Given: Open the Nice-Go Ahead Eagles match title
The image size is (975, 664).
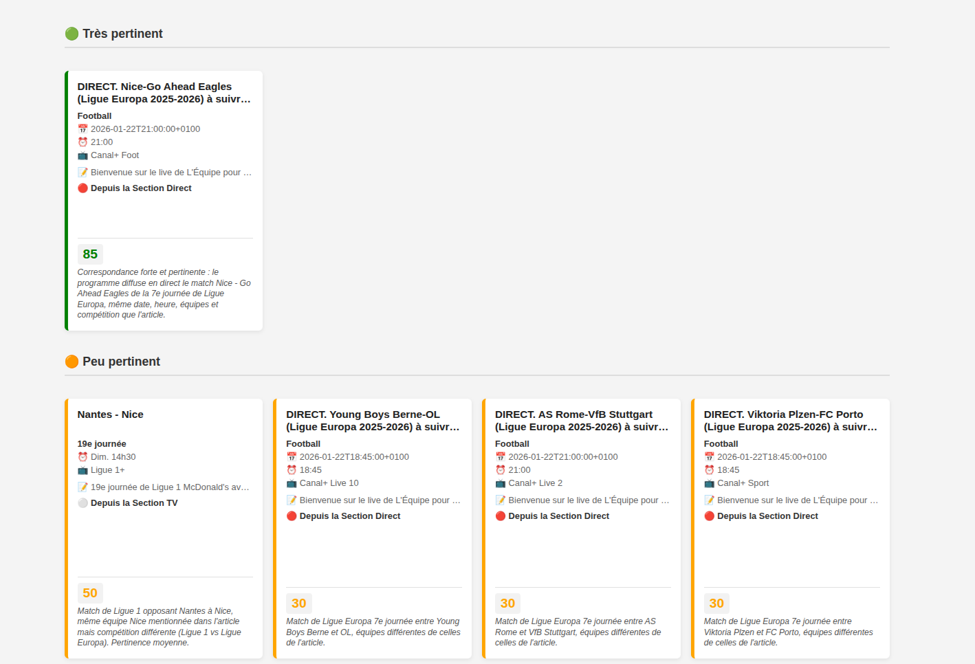Looking at the screenshot, I should (x=164, y=93).
